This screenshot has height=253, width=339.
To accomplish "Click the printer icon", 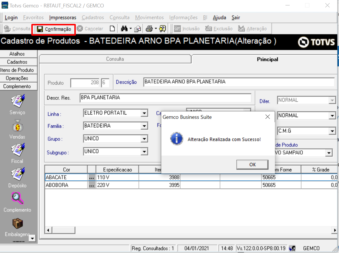I will 149,28.
